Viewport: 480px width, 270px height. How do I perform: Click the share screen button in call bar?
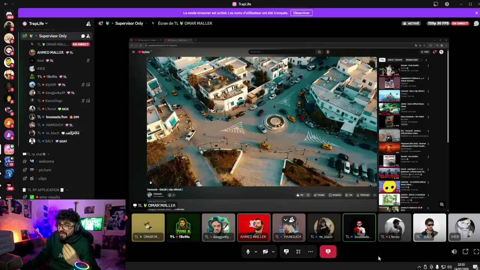286,252
